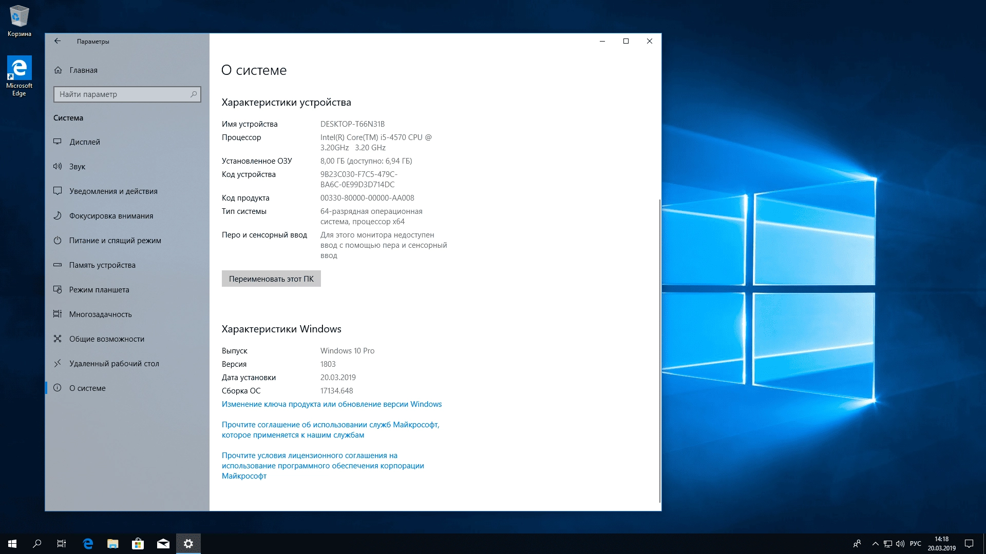Open Звук settings page
Image resolution: width=986 pixels, height=554 pixels.
[127, 166]
